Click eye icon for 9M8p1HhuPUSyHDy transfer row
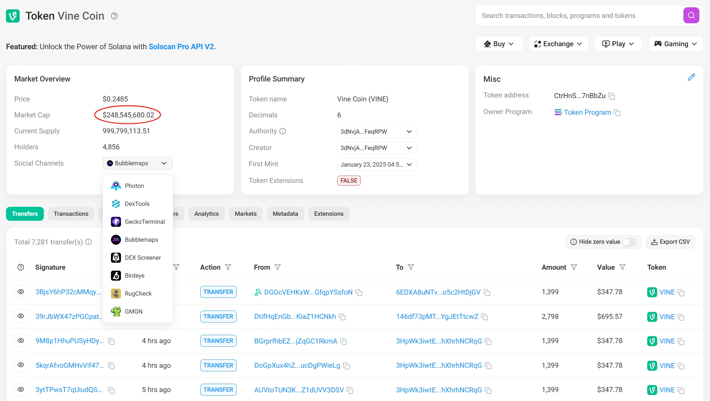 [x=21, y=341]
